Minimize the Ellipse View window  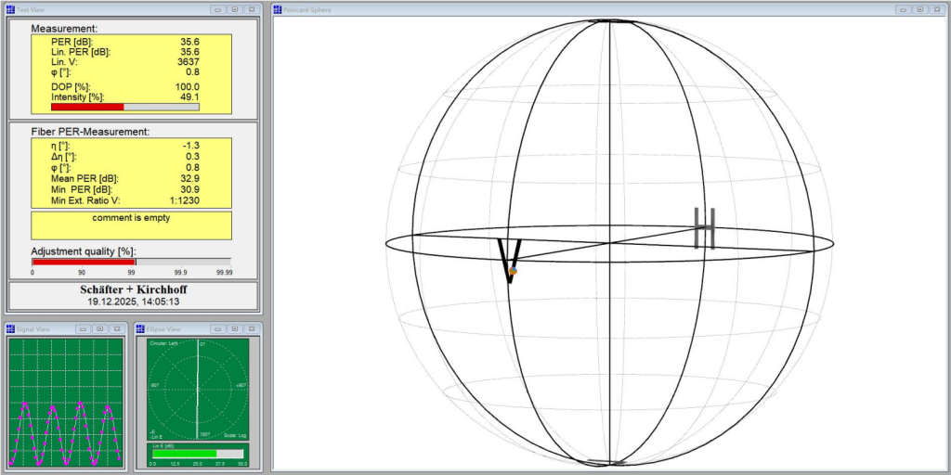[217, 329]
